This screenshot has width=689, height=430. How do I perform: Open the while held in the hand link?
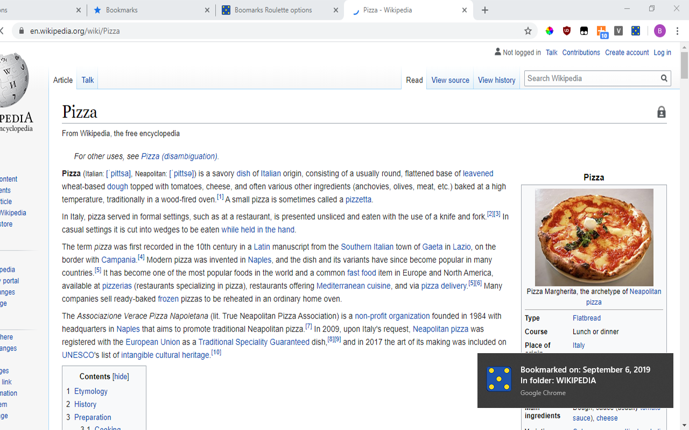click(258, 230)
